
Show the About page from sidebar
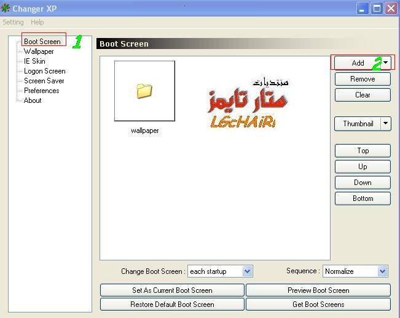click(33, 100)
